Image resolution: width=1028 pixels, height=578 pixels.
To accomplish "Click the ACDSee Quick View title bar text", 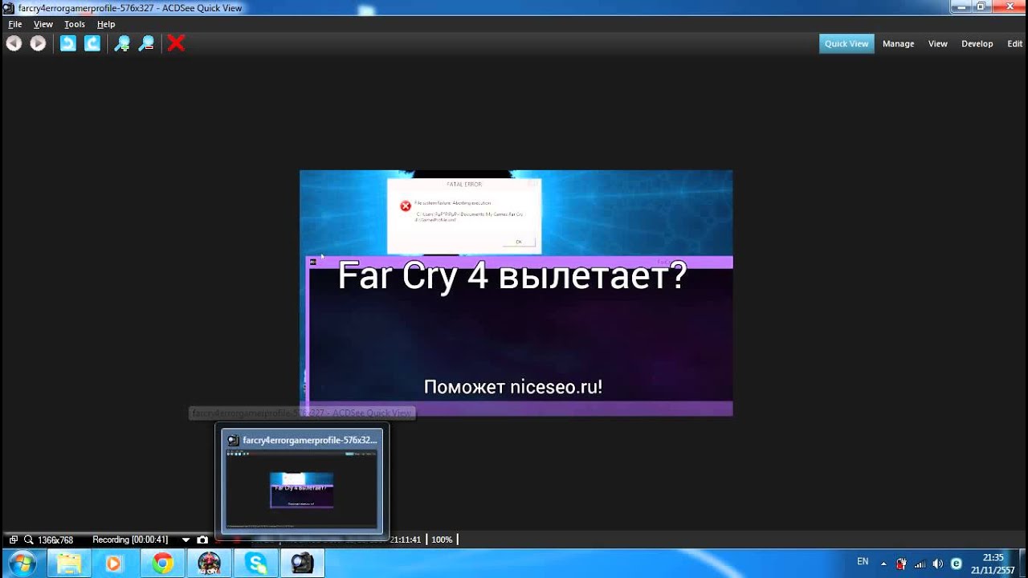I will click(130, 8).
